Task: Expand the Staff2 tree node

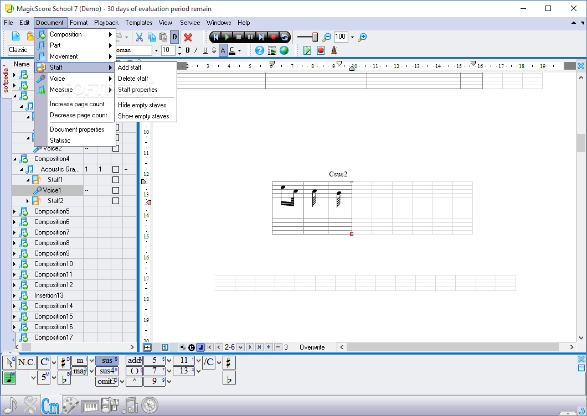Action: click(x=28, y=201)
